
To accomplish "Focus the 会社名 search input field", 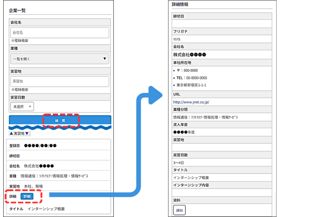I will click(60, 33).
